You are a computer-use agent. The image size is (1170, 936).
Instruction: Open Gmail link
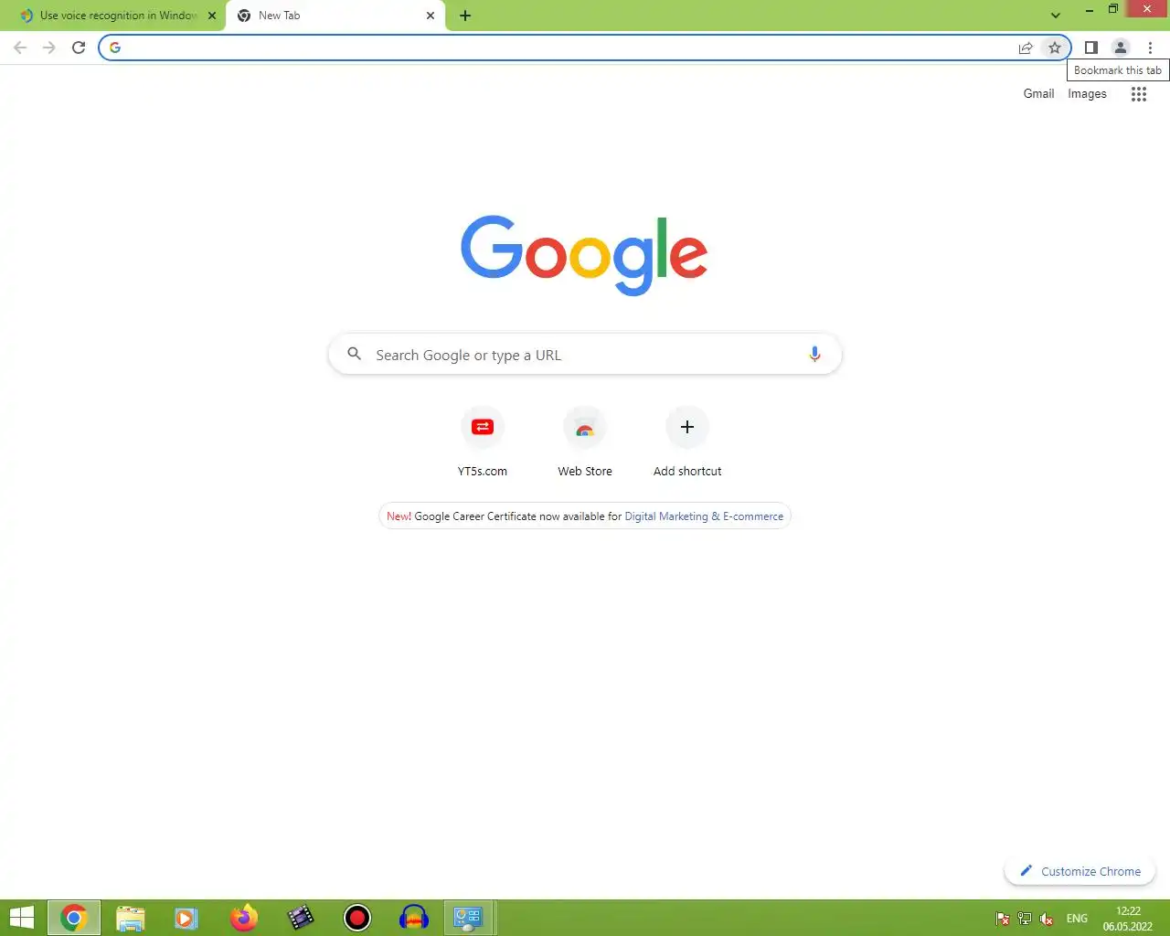(1038, 93)
